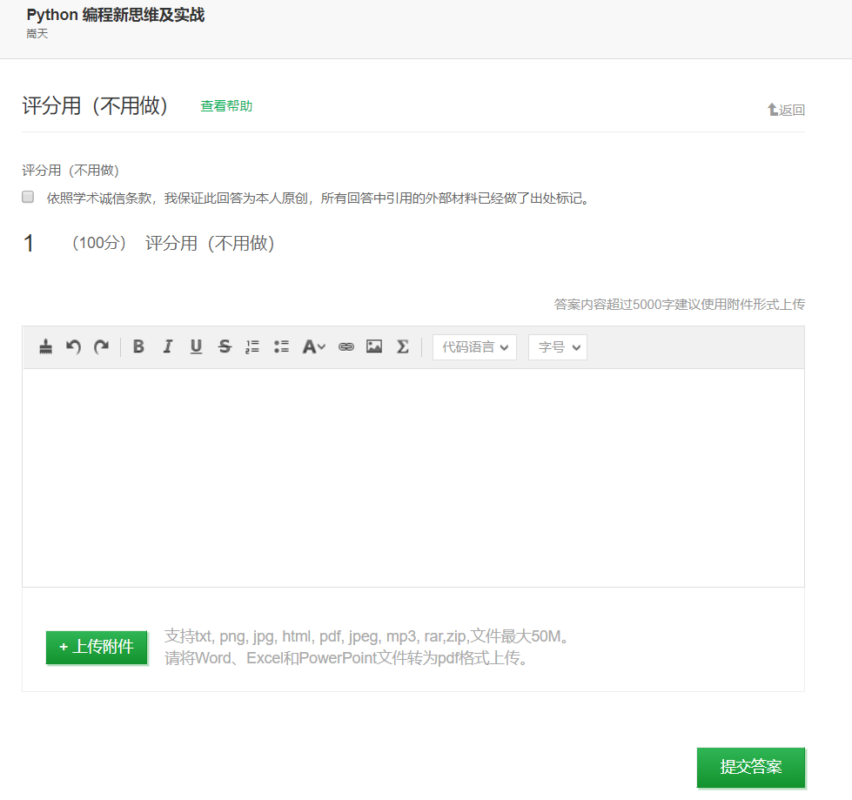This screenshot has height=800, width=852.
Task: Click the clear formatting brush icon
Action: point(46,346)
